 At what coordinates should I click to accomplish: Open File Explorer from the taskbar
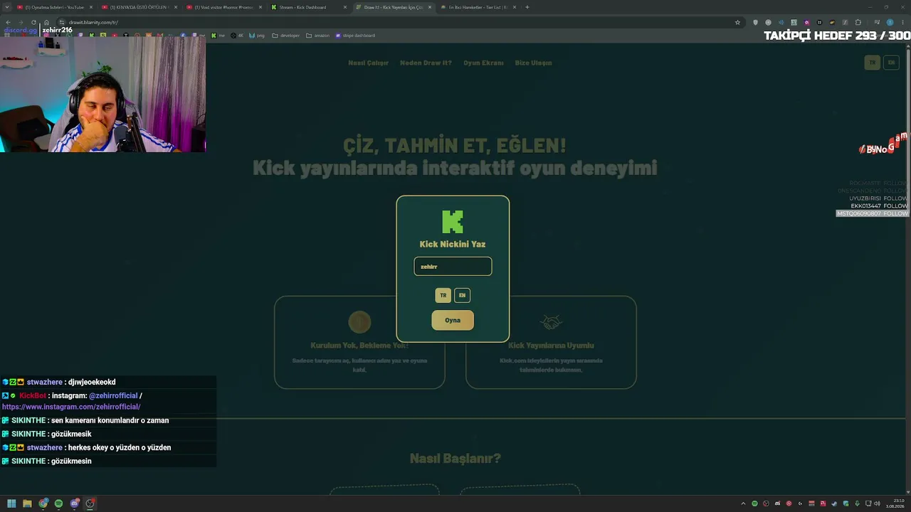tap(27, 503)
